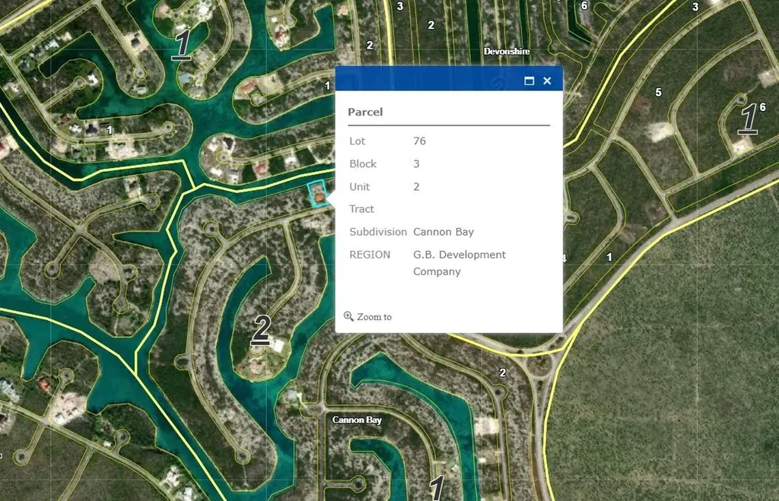Click the Unit field label
The image size is (779, 501).
359,186
